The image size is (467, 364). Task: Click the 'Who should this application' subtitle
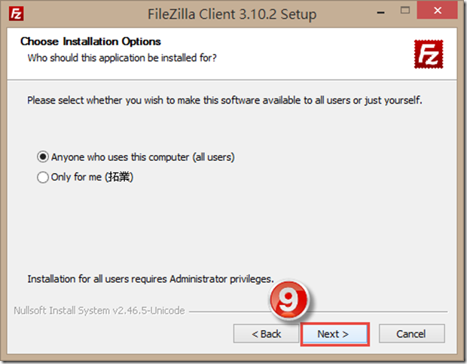pyautogui.click(x=122, y=58)
